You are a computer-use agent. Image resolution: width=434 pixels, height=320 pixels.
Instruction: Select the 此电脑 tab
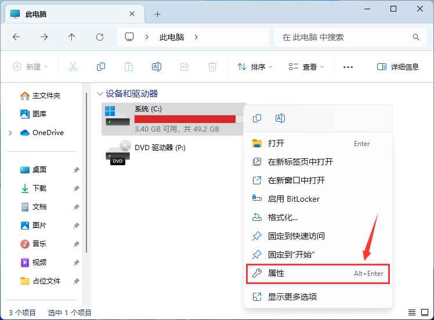click(75, 14)
